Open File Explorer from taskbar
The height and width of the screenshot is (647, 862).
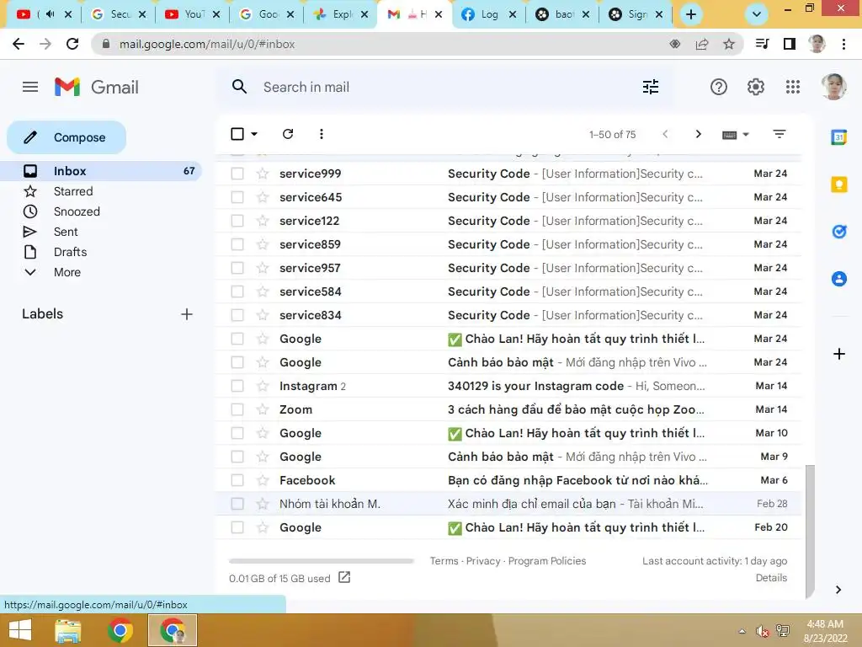coord(67,630)
